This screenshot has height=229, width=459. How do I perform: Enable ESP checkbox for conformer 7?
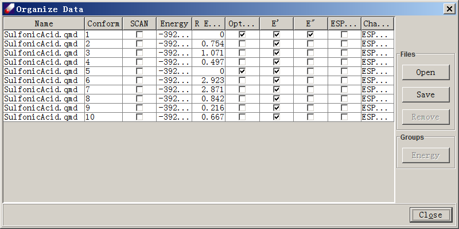pos(344,90)
